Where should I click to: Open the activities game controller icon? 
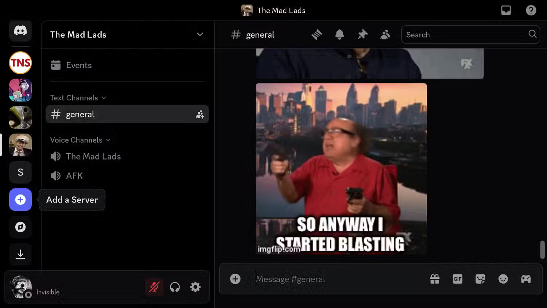526,279
